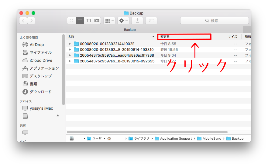Zoom window with green button
Screen dimensions: 268x166
(33, 13)
